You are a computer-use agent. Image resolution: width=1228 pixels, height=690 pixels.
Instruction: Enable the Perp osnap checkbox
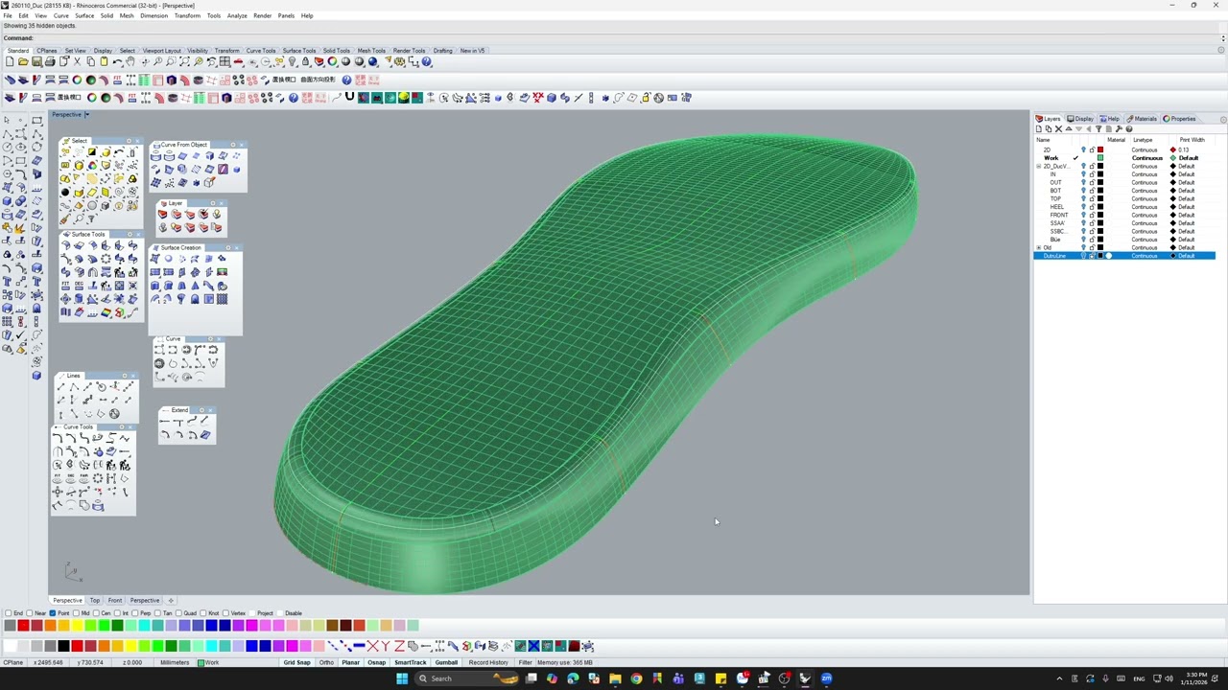(136, 613)
